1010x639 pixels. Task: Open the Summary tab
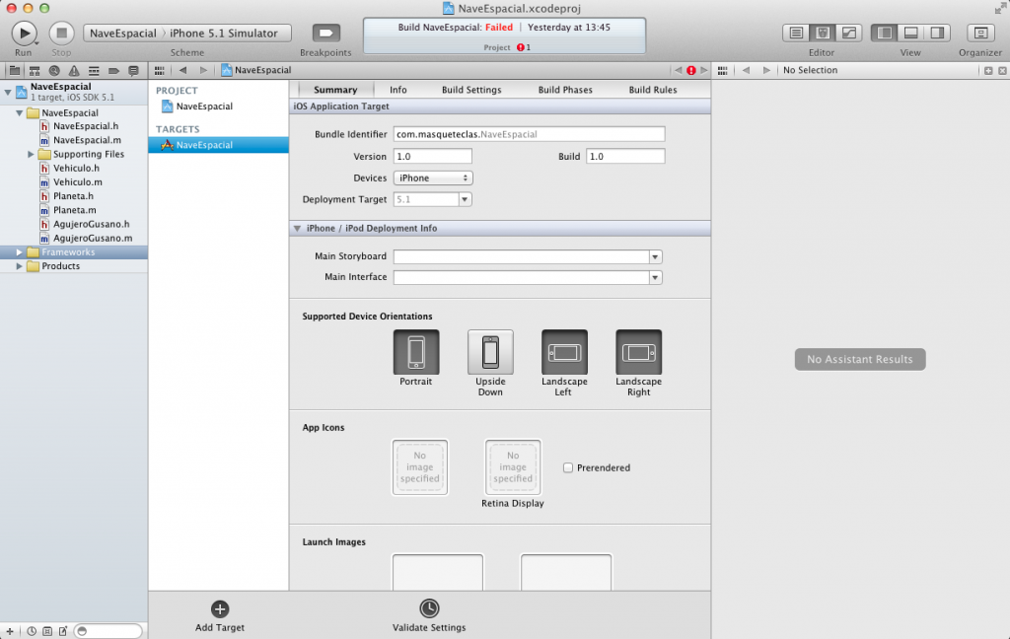[335, 90]
